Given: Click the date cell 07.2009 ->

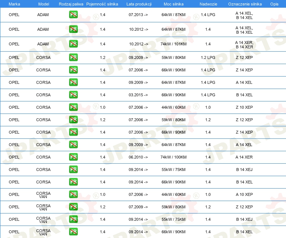Looking at the screenshot, I should click(138, 207).
